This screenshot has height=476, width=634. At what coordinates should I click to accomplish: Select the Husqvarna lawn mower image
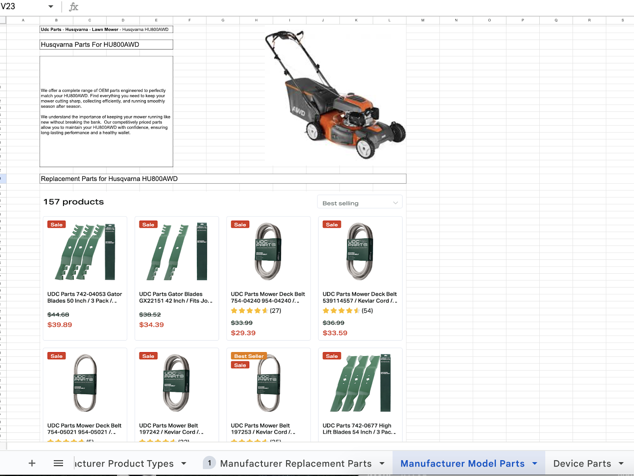click(x=335, y=95)
